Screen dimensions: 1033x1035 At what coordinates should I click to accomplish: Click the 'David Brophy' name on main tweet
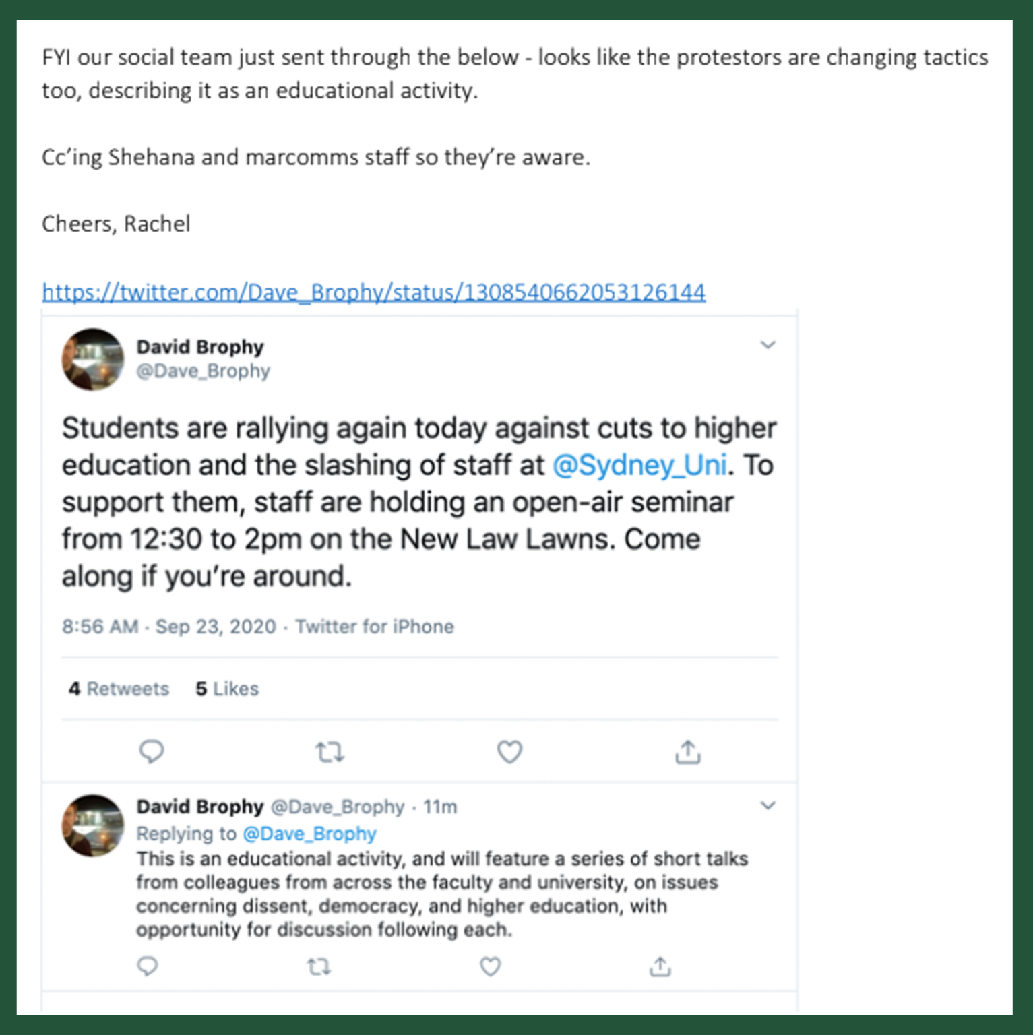(200, 346)
